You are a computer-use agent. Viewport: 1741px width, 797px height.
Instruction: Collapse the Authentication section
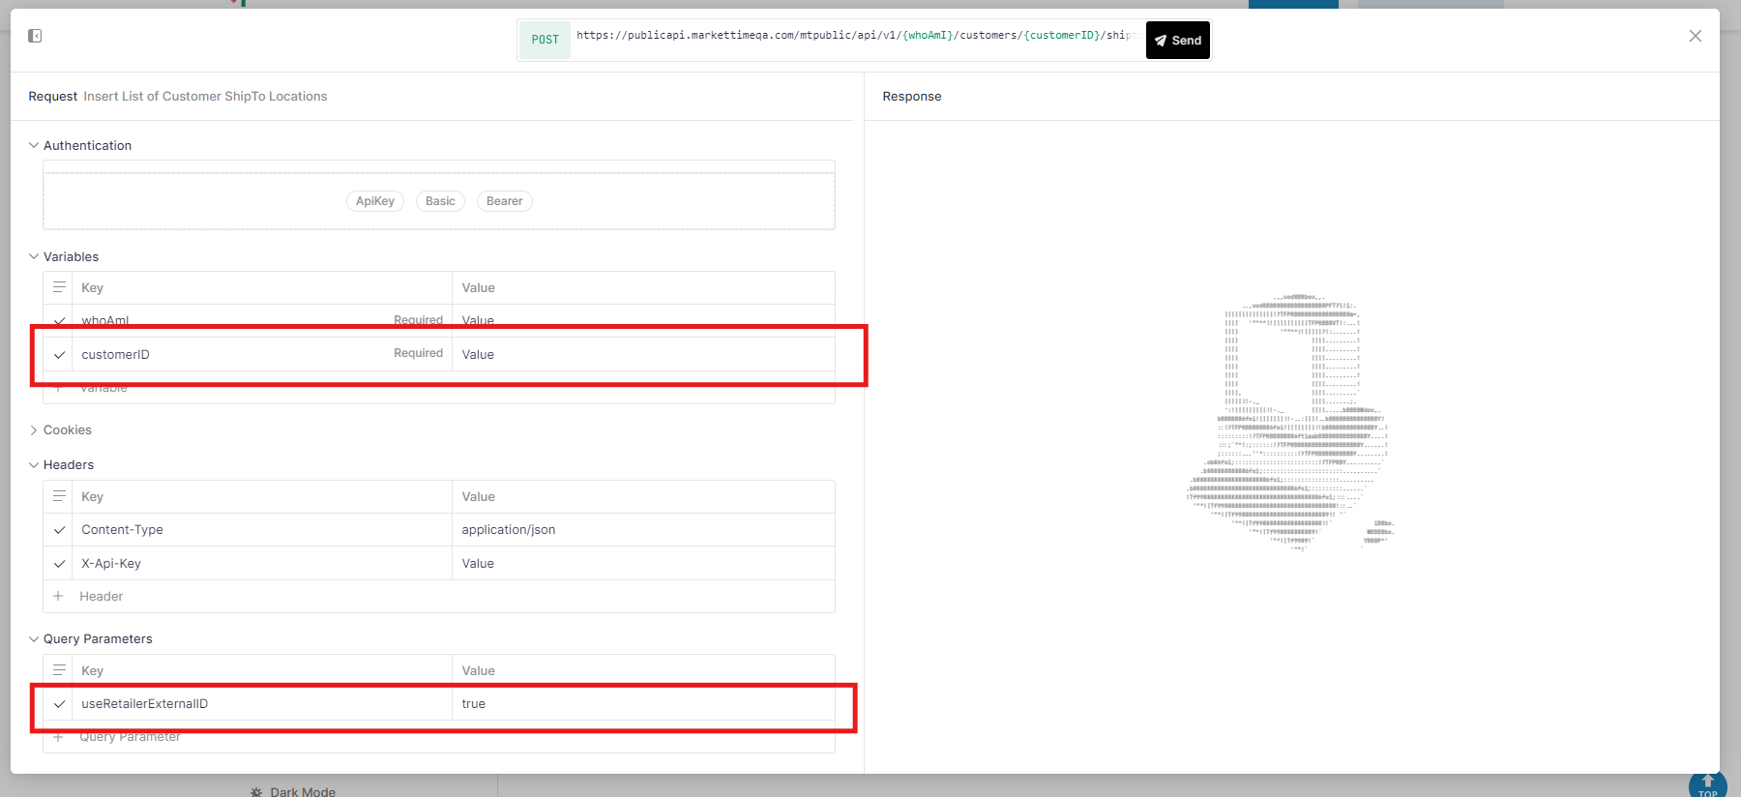(x=34, y=145)
